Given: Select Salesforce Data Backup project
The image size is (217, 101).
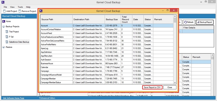Looking at the screenshot, I should click(x=19, y=42).
